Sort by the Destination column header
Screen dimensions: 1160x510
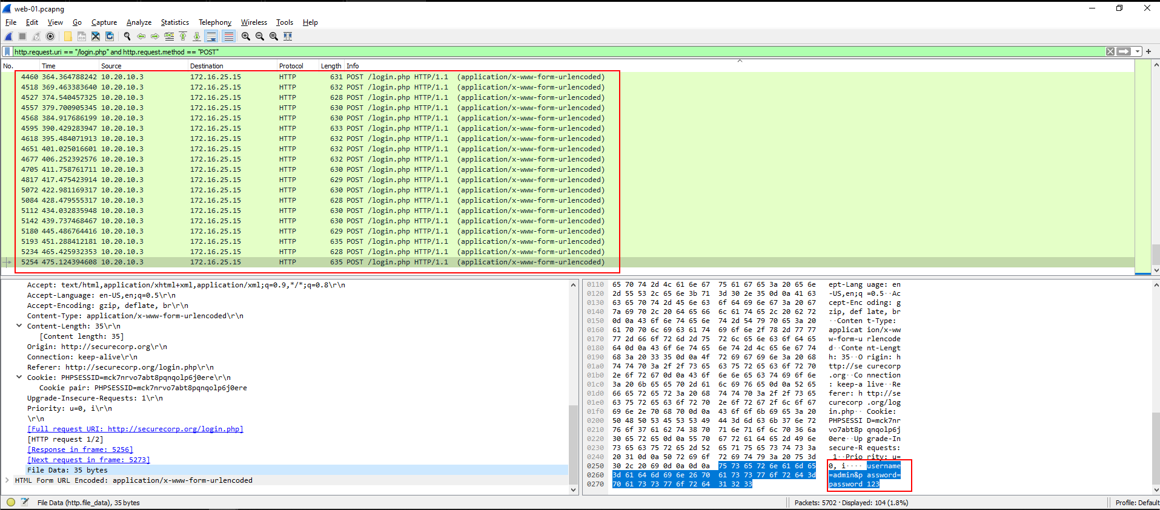pyautogui.click(x=232, y=66)
